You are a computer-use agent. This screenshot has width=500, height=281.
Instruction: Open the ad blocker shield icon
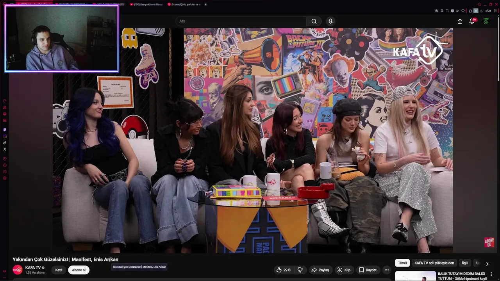click(x=452, y=11)
